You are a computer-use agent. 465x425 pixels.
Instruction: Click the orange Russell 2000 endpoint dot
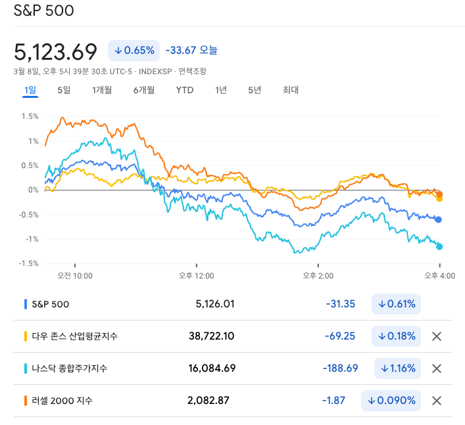coord(439,194)
